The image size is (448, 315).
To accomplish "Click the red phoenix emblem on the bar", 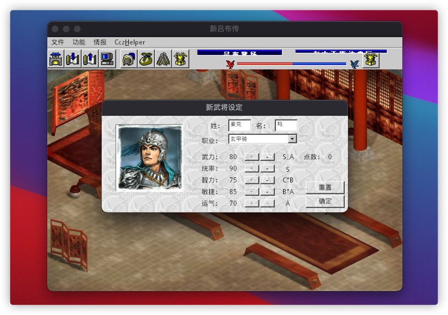I will 230,64.
